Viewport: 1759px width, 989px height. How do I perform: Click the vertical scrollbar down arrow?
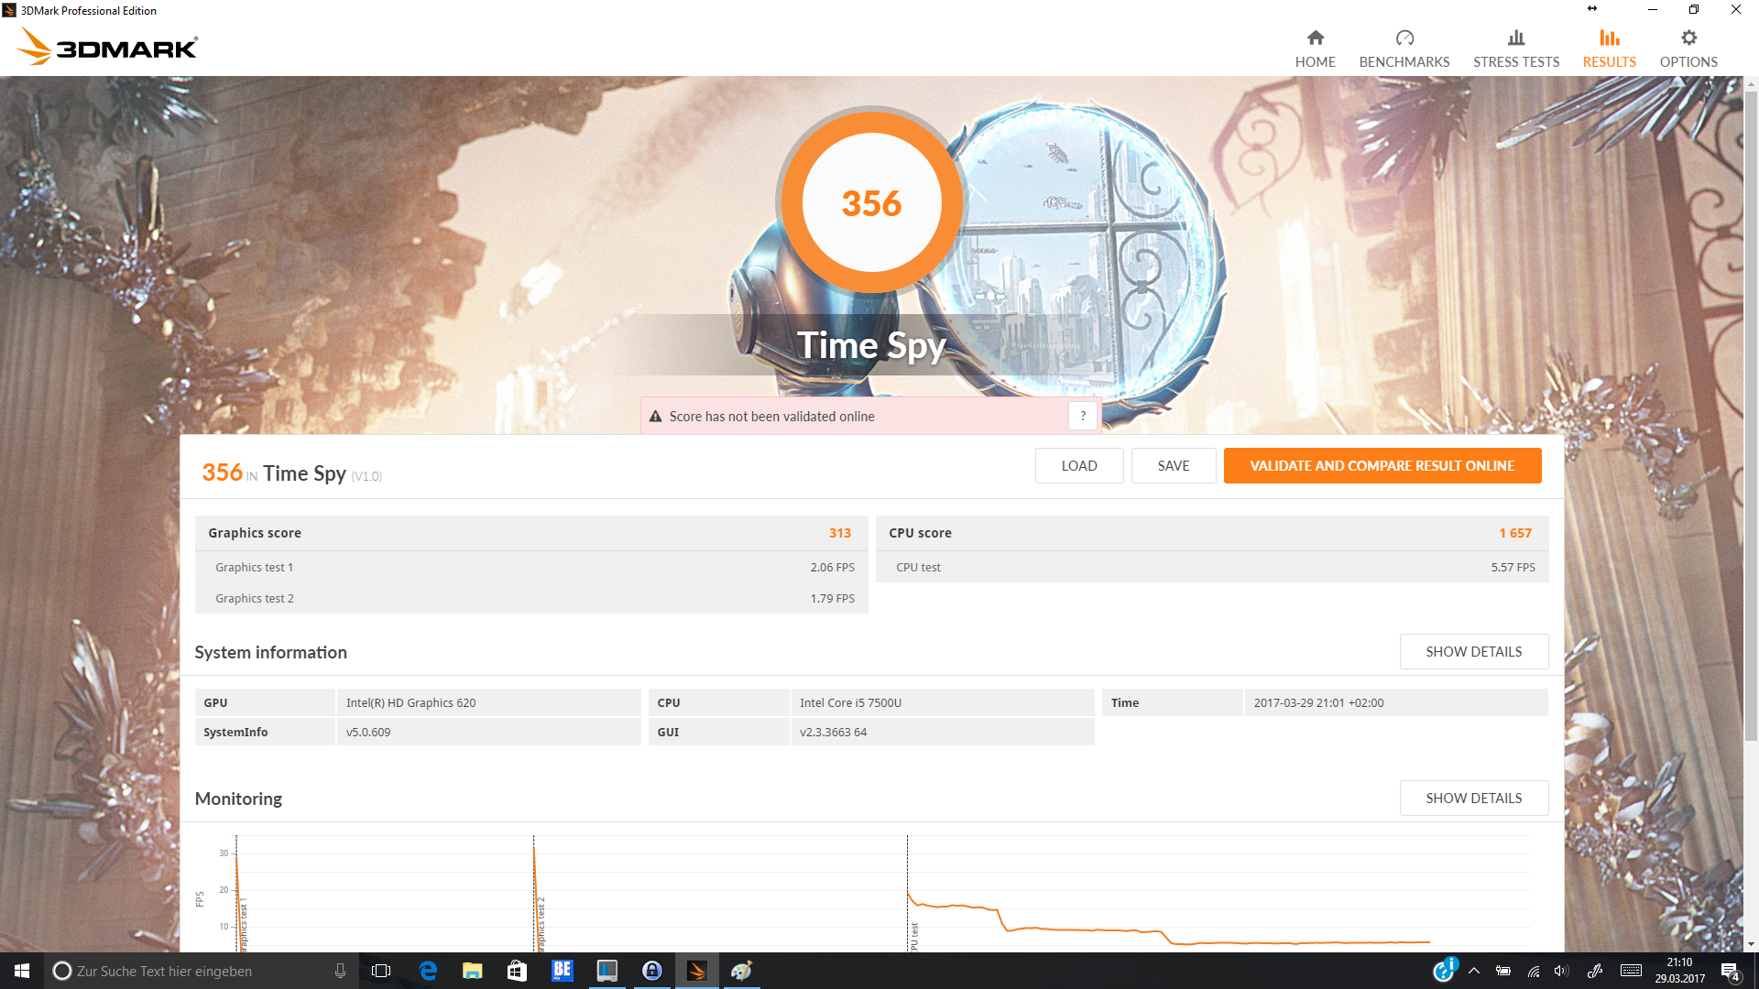click(1751, 944)
